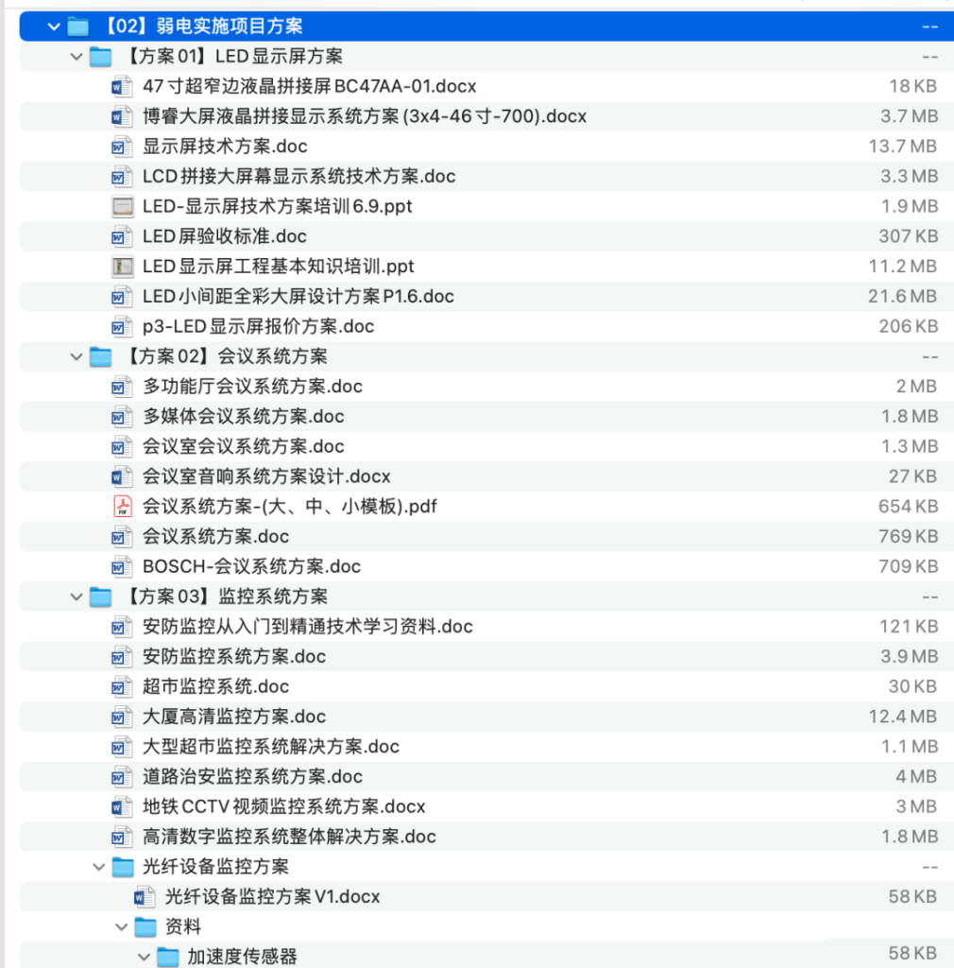Viewport: 954px width, 968px height.
Task: Collapse the 资料 folder chevron
Action: [x=121, y=926]
